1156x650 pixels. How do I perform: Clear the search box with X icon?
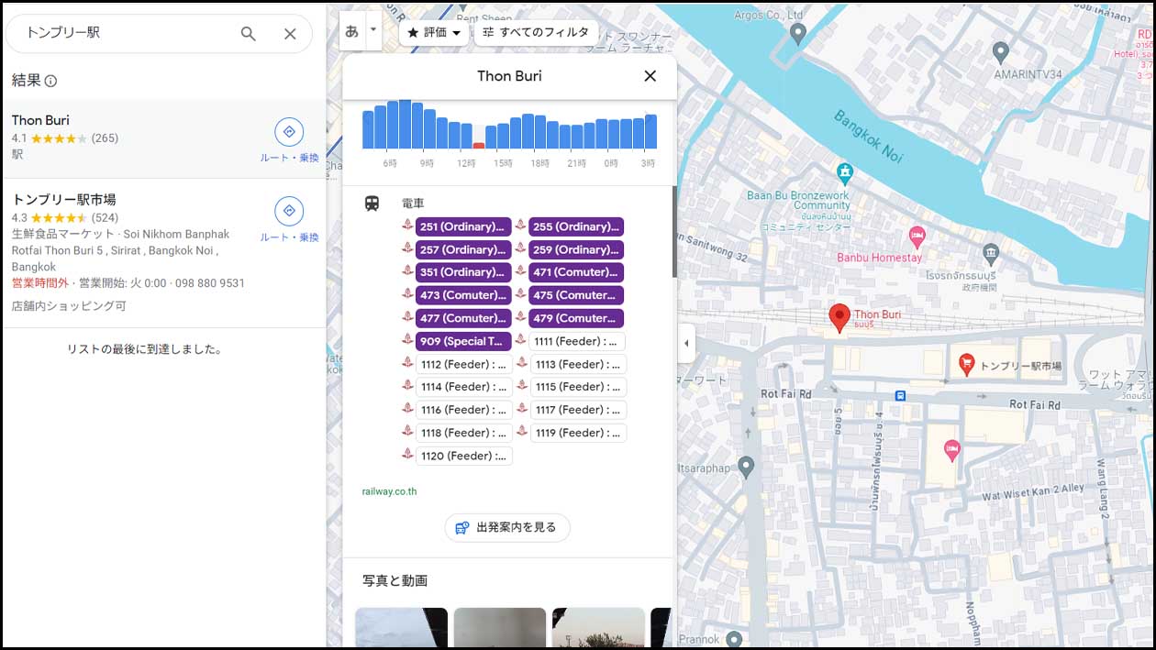(x=290, y=34)
